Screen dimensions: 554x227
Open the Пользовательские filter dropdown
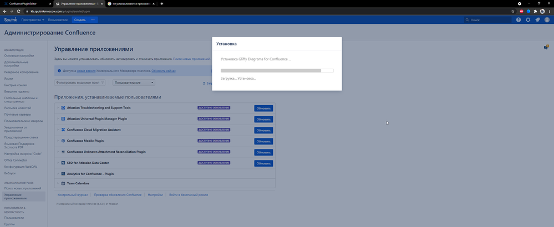click(x=134, y=82)
